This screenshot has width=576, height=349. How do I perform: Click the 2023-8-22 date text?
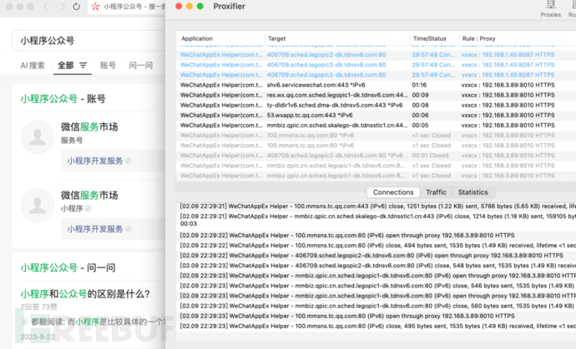[38, 337]
